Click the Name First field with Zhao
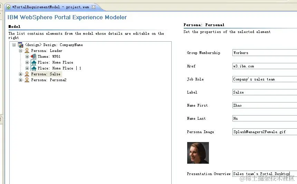 click(x=265, y=105)
